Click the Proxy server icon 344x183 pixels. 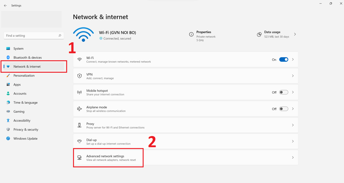click(79, 125)
